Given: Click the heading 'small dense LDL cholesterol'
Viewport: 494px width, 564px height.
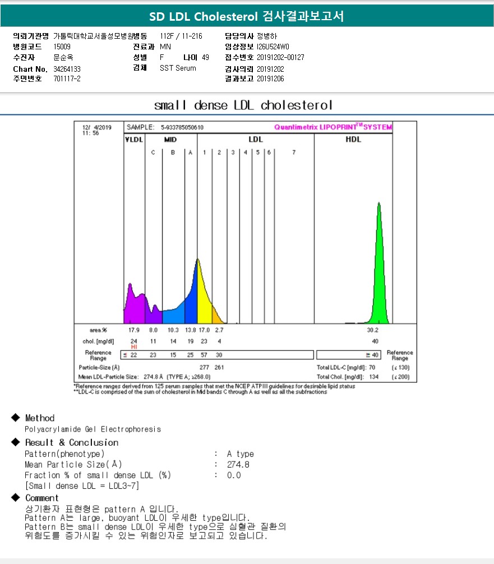Looking at the screenshot, I should (x=243, y=105).
